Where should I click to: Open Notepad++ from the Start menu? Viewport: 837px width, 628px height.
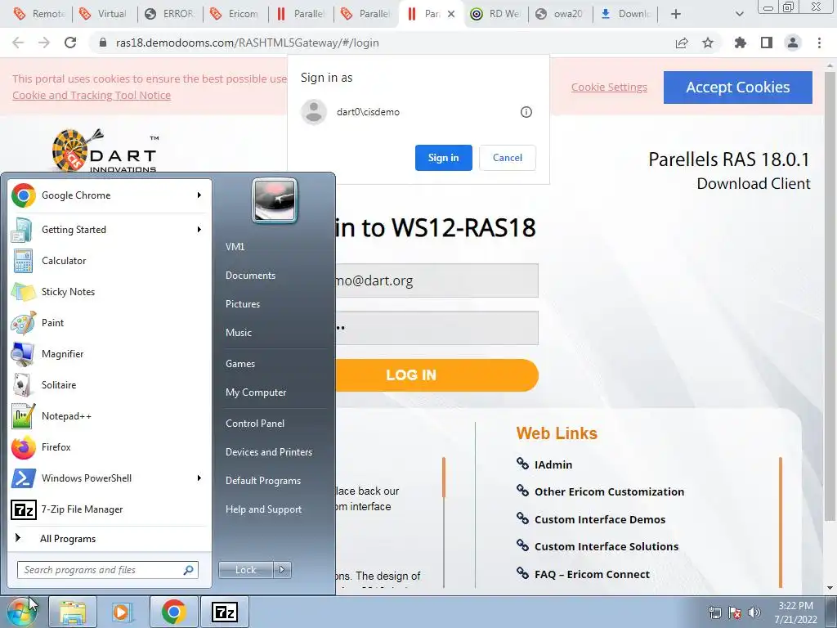point(110,416)
